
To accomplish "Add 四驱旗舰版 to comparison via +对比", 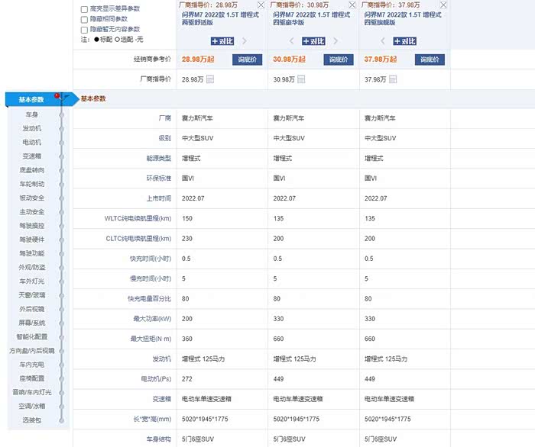I will [405, 41].
